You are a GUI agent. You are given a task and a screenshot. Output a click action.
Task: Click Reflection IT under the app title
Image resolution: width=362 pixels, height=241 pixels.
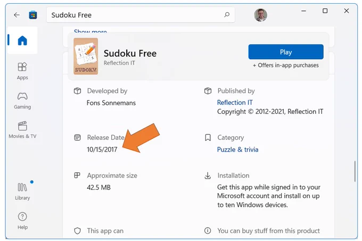119,63
